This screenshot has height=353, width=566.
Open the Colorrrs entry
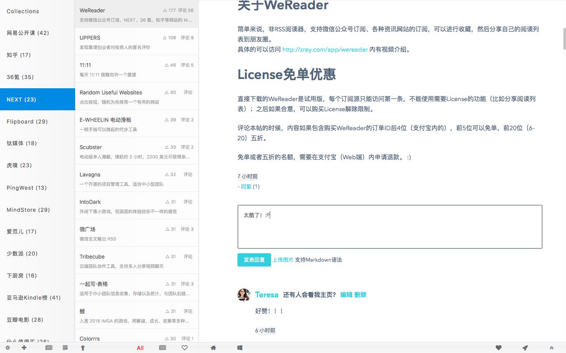pyautogui.click(x=137, y=336)
